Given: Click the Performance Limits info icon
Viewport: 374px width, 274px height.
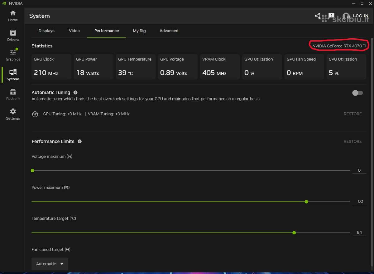Looking at the screenshot, I should (x=79, y=141).
